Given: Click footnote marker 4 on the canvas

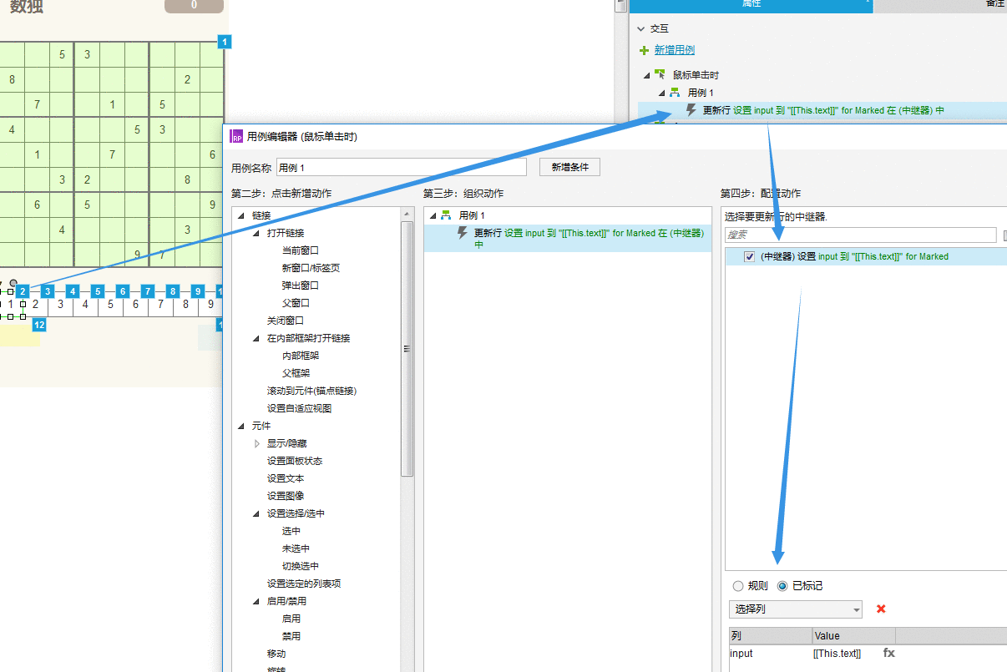Looking at the screenshot, I should [x=73, y=291].
